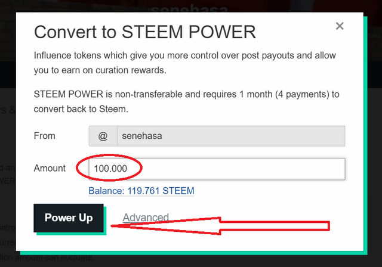The image size is (382, 267).
Task: Click the curation rewards text line
Action: [100, 70]
